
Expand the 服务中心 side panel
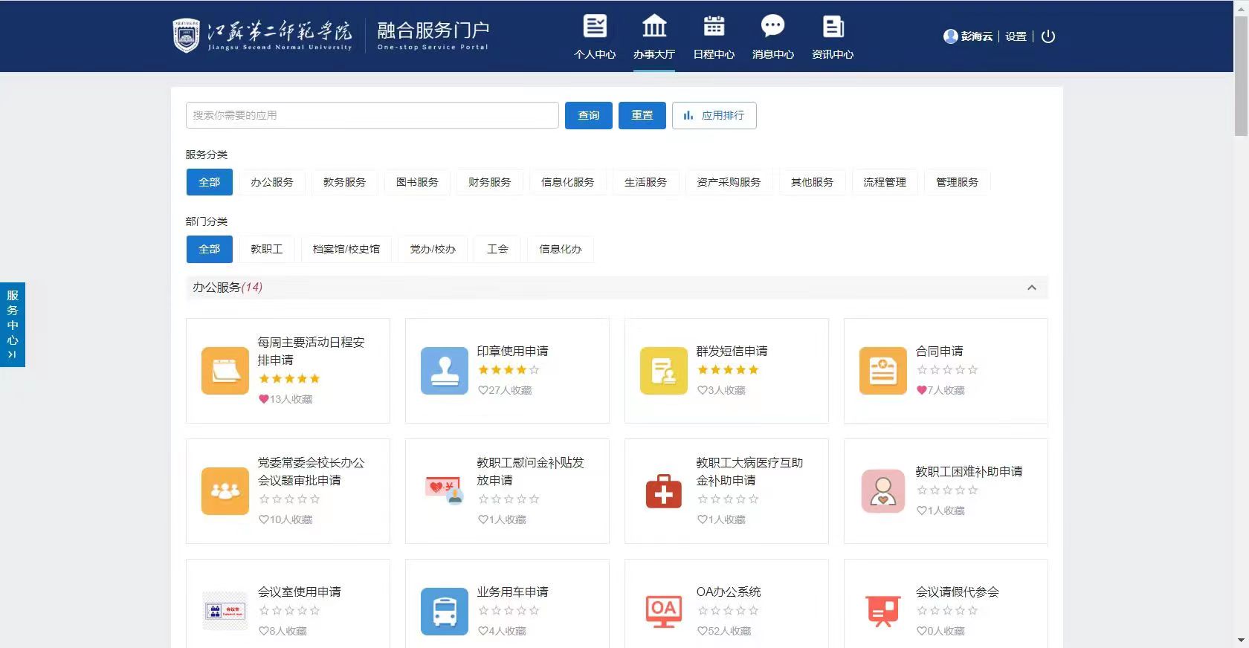(13, 325)
